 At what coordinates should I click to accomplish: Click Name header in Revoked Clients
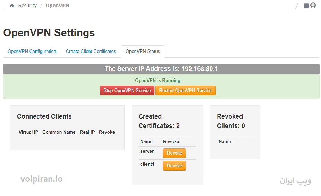pos(225,141)
